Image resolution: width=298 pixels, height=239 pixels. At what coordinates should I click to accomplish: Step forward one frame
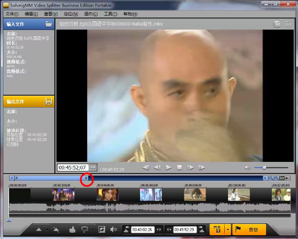[x=190, y=168]
